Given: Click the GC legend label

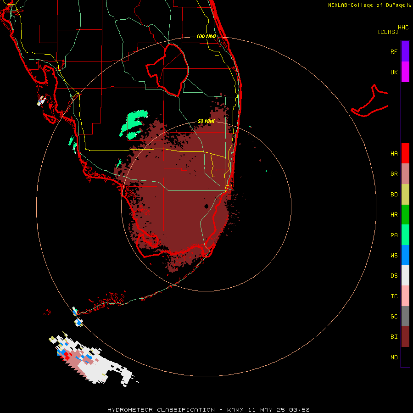Looking at the screenshot, I should (394, 317).
